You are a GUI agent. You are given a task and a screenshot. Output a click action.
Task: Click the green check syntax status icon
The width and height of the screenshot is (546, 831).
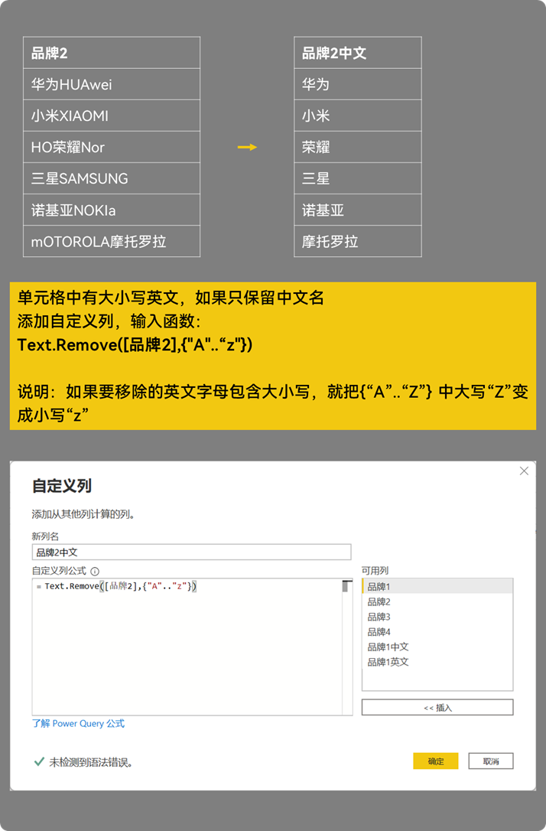[39, 761]
